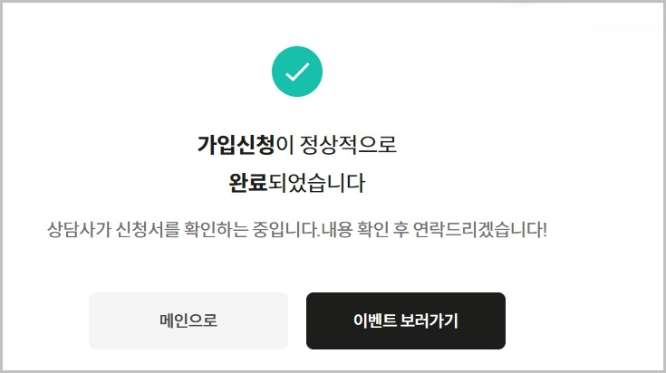Click the green checkmark success icon
The width and height of the screenshot is (666, 373).
point(297,72)
